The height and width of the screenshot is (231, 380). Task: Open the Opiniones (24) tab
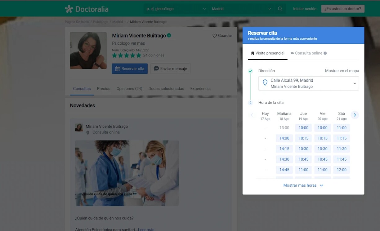pos(129,89)
